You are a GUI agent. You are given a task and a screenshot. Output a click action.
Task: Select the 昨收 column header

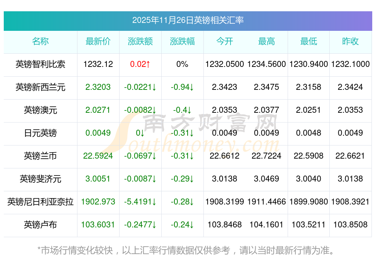pos(350,41)
